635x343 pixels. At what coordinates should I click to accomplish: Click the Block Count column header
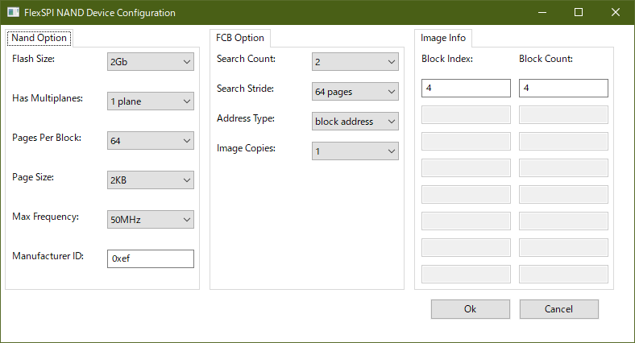coord(546,59)
